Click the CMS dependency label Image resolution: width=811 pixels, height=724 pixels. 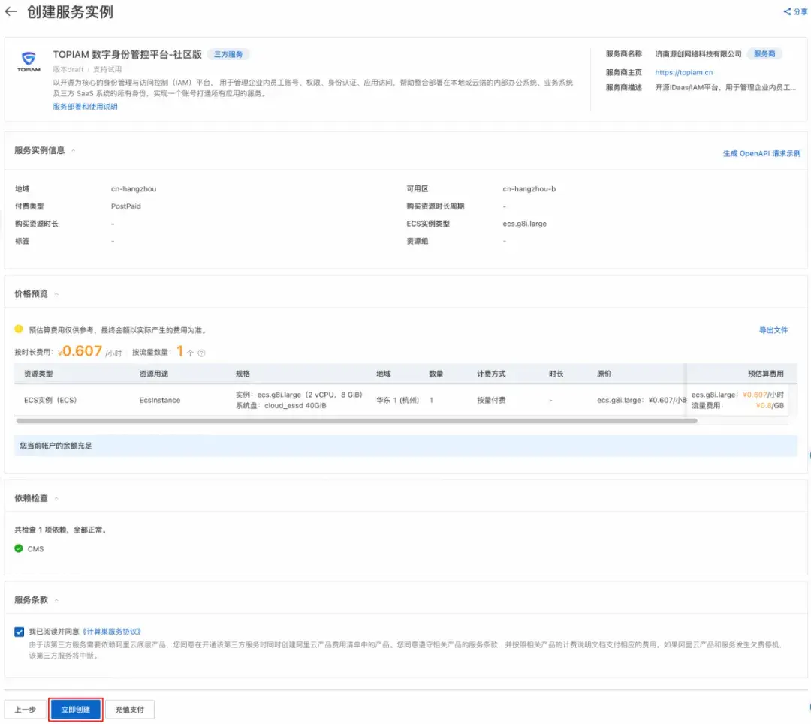pyautogui.click(x=35, y=548)
